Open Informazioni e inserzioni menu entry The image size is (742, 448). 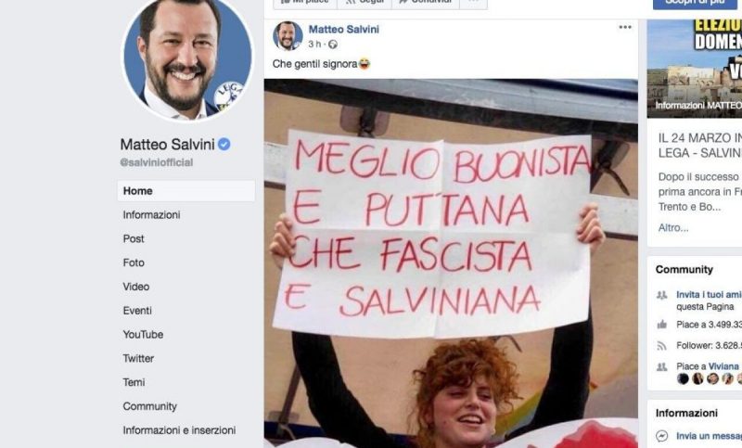tap(179, 430)
